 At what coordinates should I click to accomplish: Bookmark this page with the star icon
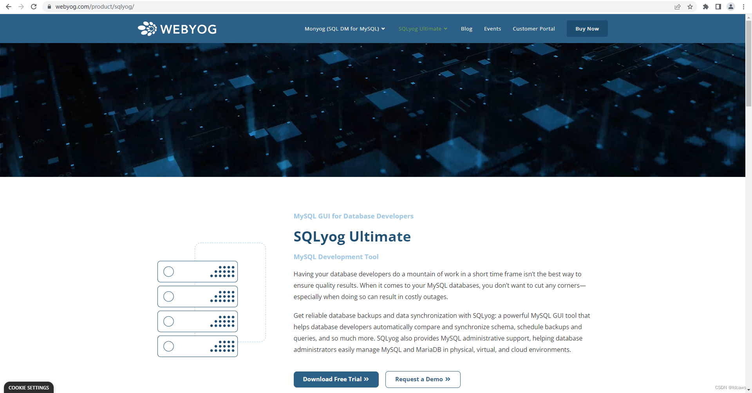(690, 7)
